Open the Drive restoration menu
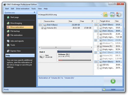The height and width of the screenshot is (95, 128). [23, 9]
